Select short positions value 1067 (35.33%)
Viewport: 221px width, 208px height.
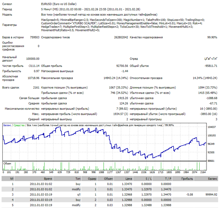(x=118, y=87)
